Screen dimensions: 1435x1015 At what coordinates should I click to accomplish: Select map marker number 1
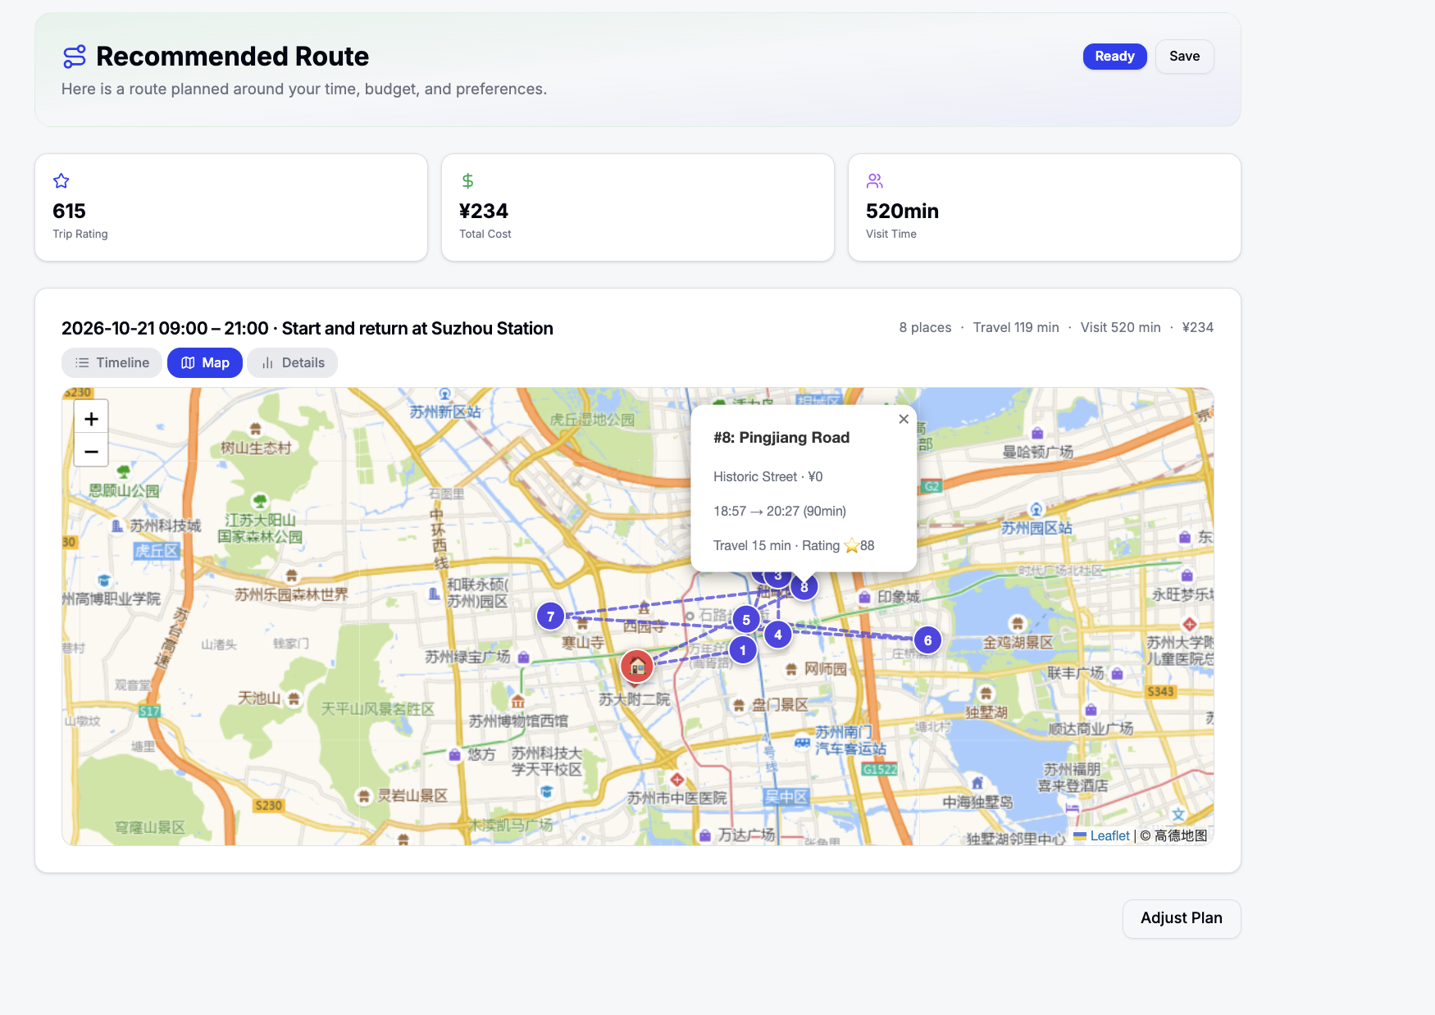coord(743,650)
